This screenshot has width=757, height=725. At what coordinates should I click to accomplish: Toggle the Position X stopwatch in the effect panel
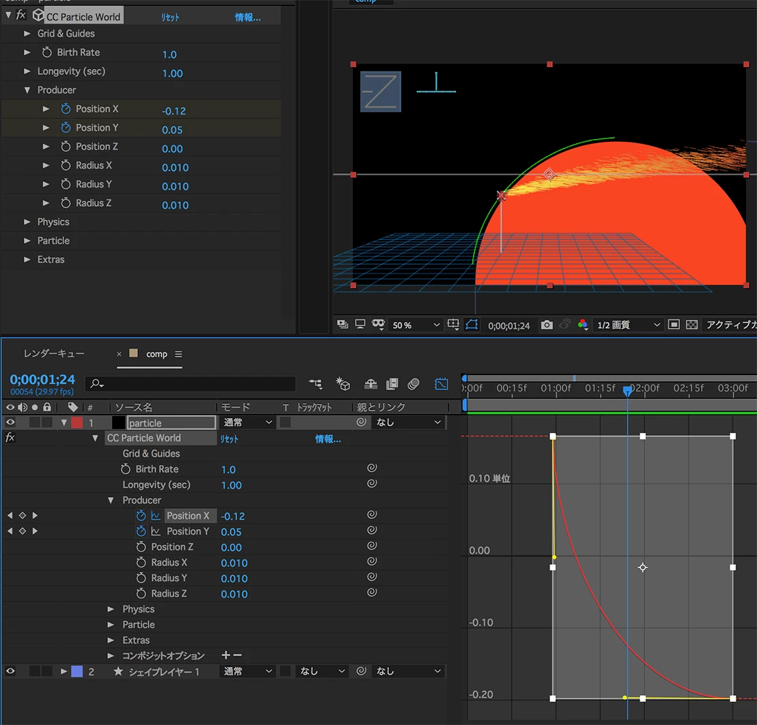coord(66,109)
